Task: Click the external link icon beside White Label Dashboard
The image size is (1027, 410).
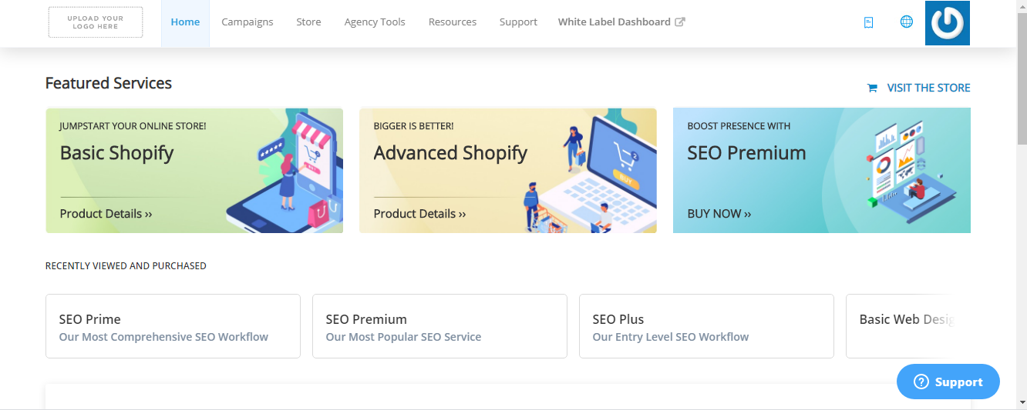Action: tap(680, 22)
